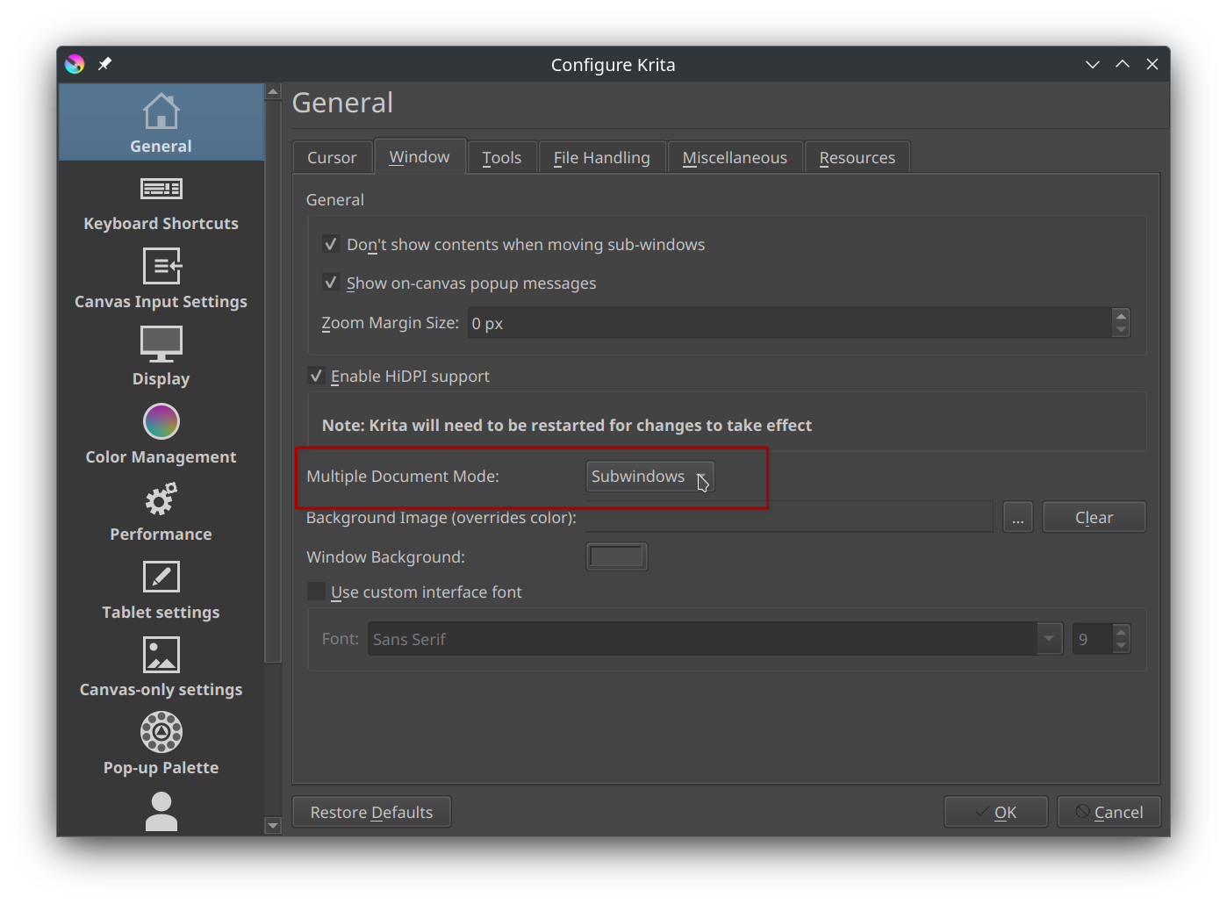Click the Krita logo in title bar
Screen dimensions: 1227x904
point(75,64)
